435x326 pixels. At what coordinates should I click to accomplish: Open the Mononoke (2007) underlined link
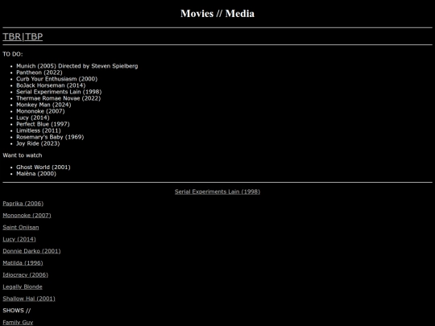point(27,216)
